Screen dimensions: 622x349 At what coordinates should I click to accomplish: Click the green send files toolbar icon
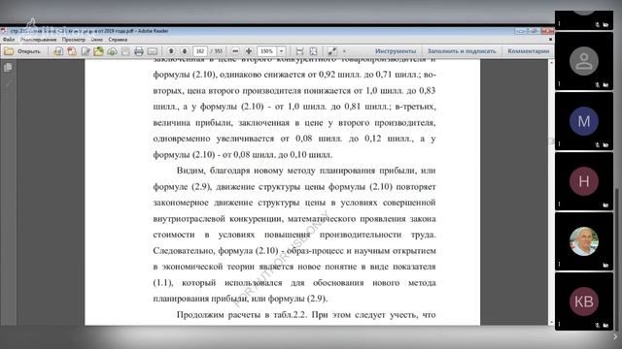[x=98, y=51]
